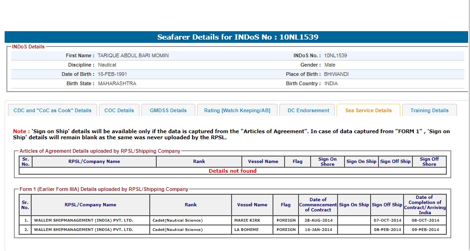The image size is (470, 251).
Task: Click the INDoS No. value in the details panel
Action: pyautogui.click(x=335, y=55)
